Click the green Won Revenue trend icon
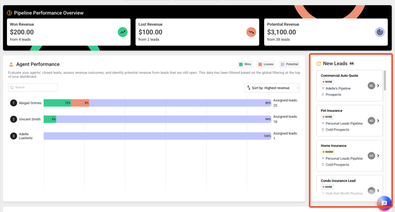Viewport: 395px width, 212px height. click(x=123, y=32)
